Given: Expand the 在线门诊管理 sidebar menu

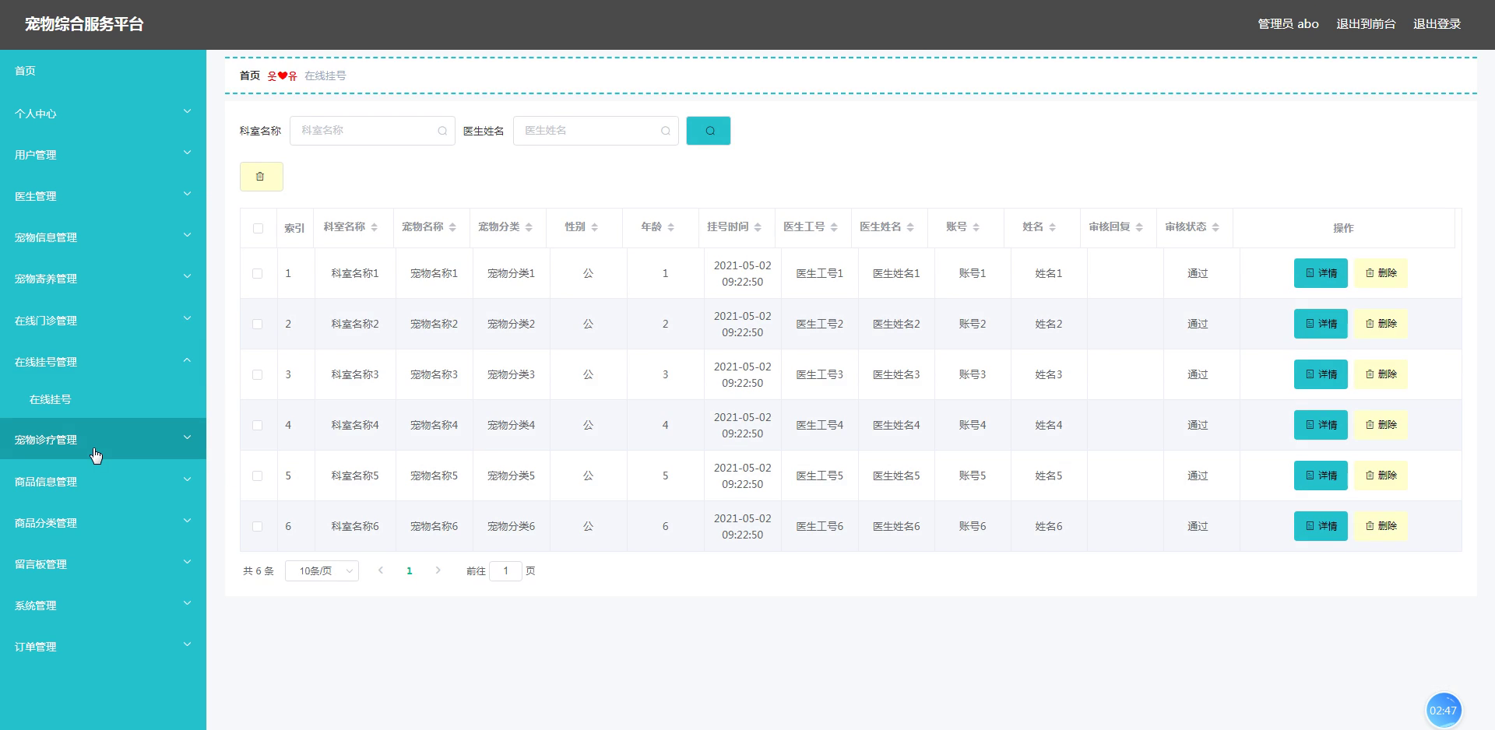Looking at the screenshot, I should pos(103,320).
